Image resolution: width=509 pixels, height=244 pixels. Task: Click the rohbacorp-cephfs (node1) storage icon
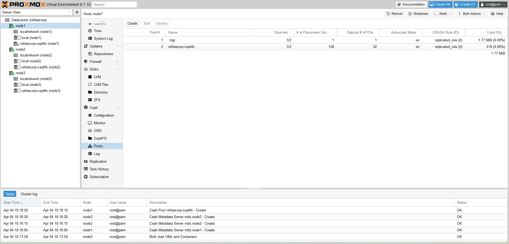(16, 44)
